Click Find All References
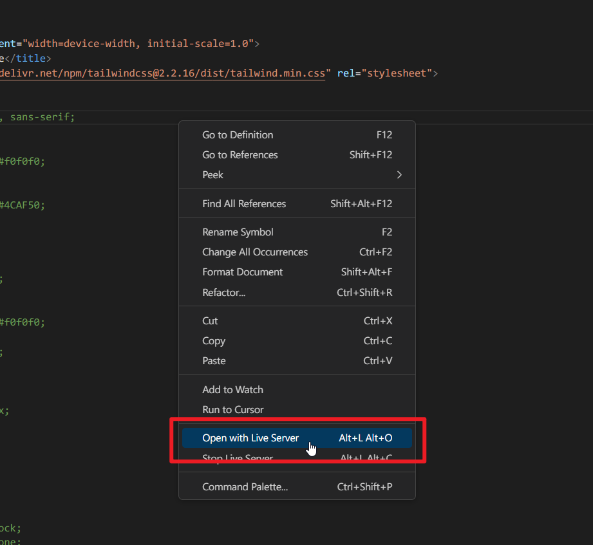 coord(244,204)
